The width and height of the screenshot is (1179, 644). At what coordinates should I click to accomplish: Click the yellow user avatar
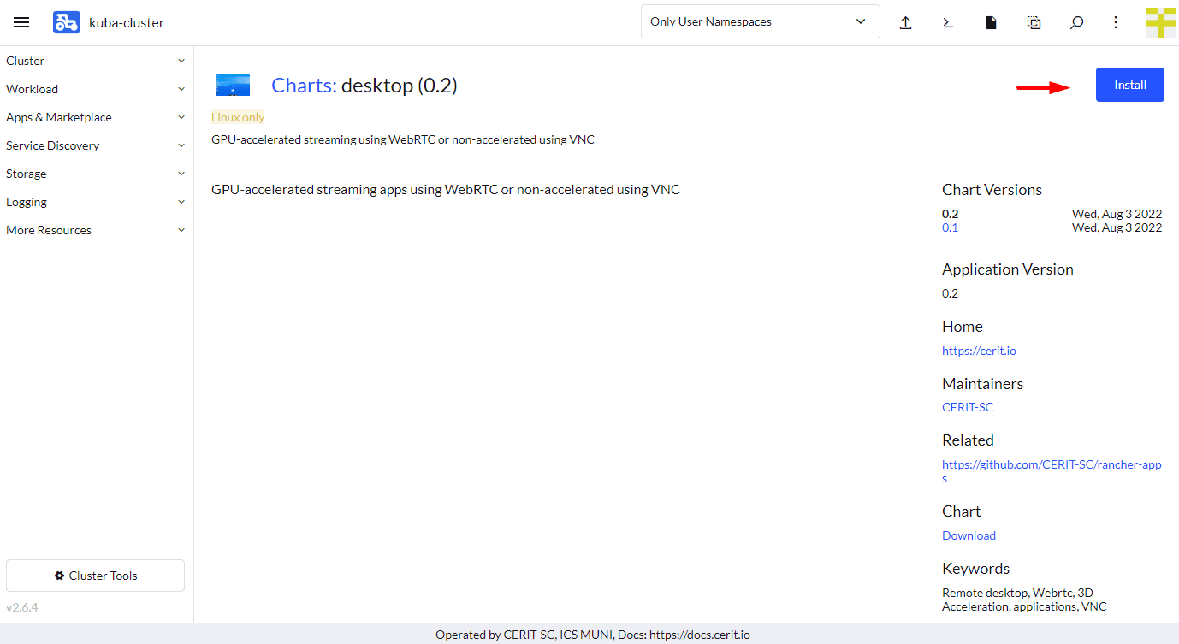(1160, 22)
